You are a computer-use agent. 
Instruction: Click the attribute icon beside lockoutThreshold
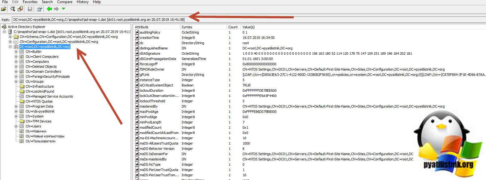[x=137, y=101]
